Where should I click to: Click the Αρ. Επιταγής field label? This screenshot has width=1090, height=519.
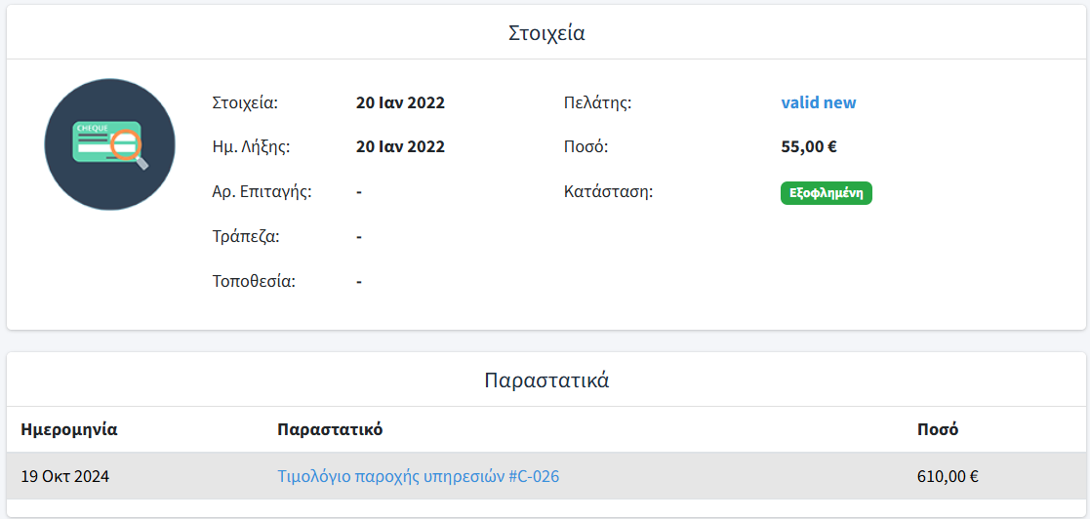262,192
